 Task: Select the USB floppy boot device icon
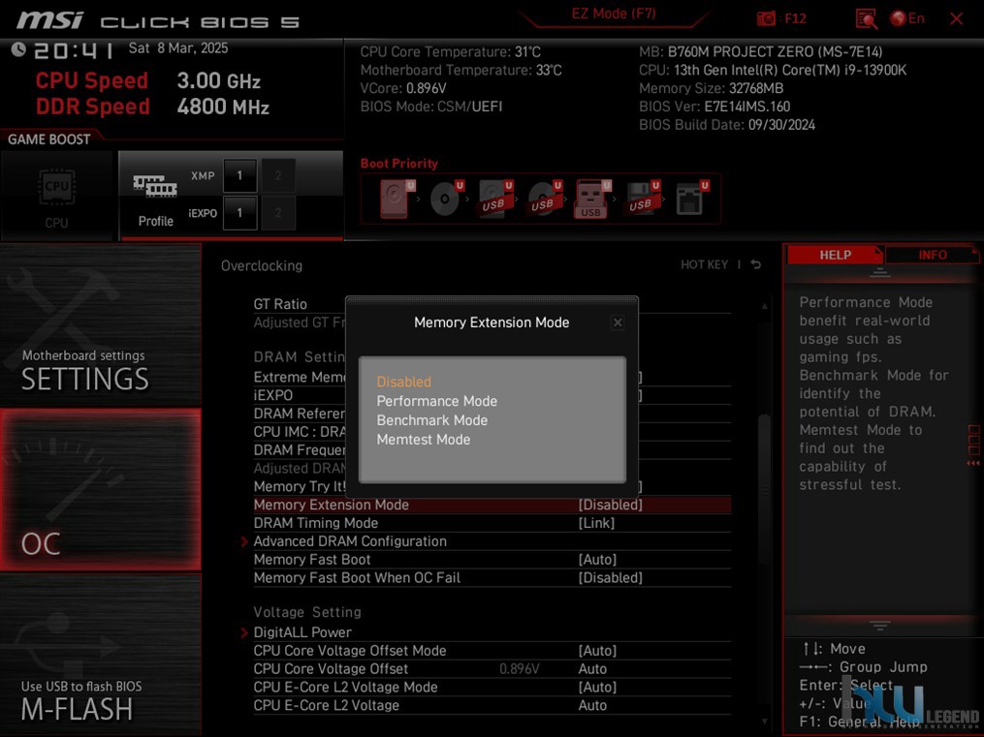point(642,200)
